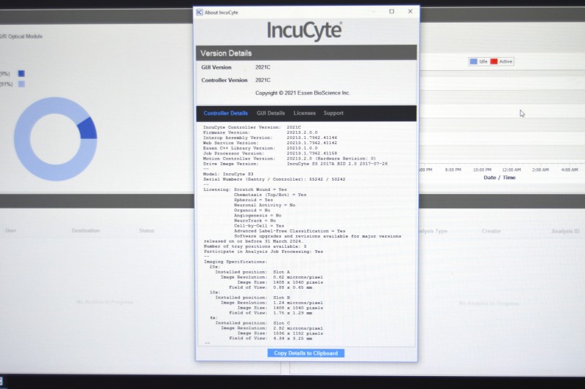
Task: Open the GUI Details tab
Action: [271, 113]
